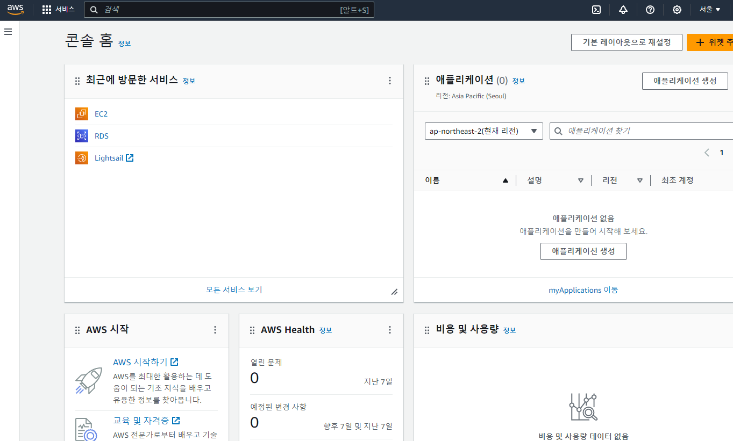Launch CloudShell terminal icon in header
The image size is (733, 441).
[x=596, y=10]
